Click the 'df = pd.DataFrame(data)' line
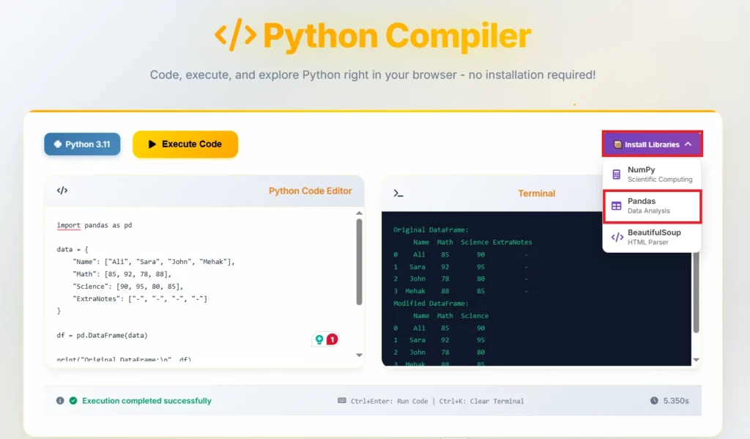Screen dimensions: 750x439 (103, 335)
